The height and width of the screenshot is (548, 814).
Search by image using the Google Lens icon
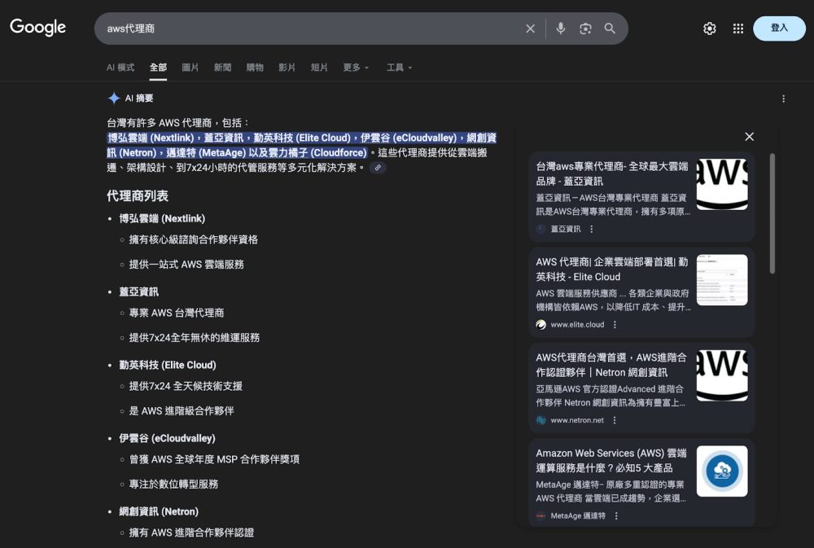point(585,28)
